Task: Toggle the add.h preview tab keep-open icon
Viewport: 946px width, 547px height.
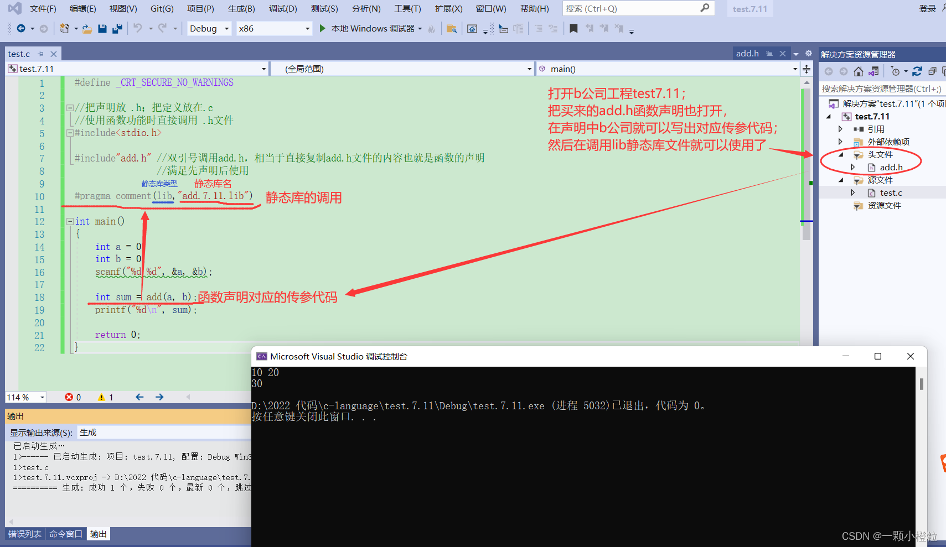Action: tap(769, 54)
